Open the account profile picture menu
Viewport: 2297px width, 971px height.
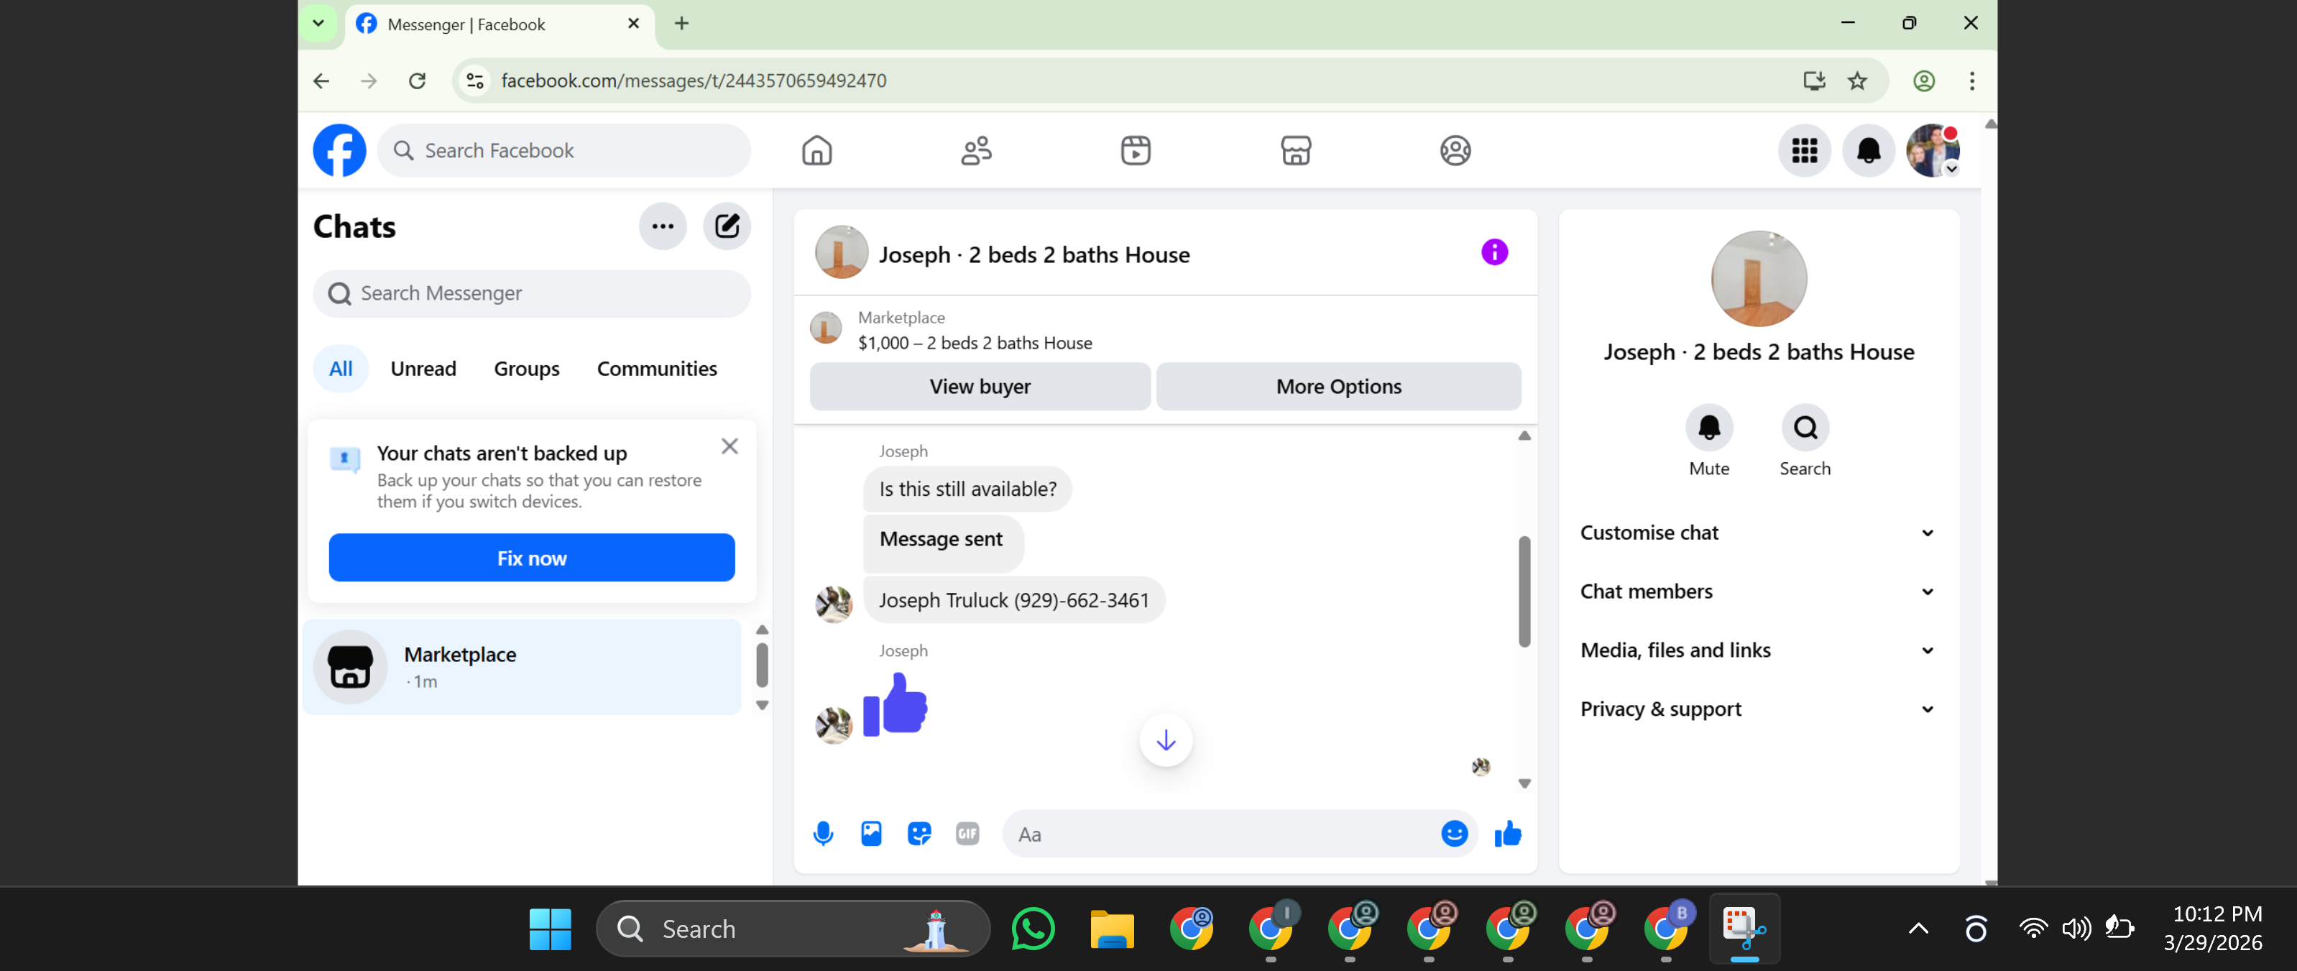coord(1933,151)
